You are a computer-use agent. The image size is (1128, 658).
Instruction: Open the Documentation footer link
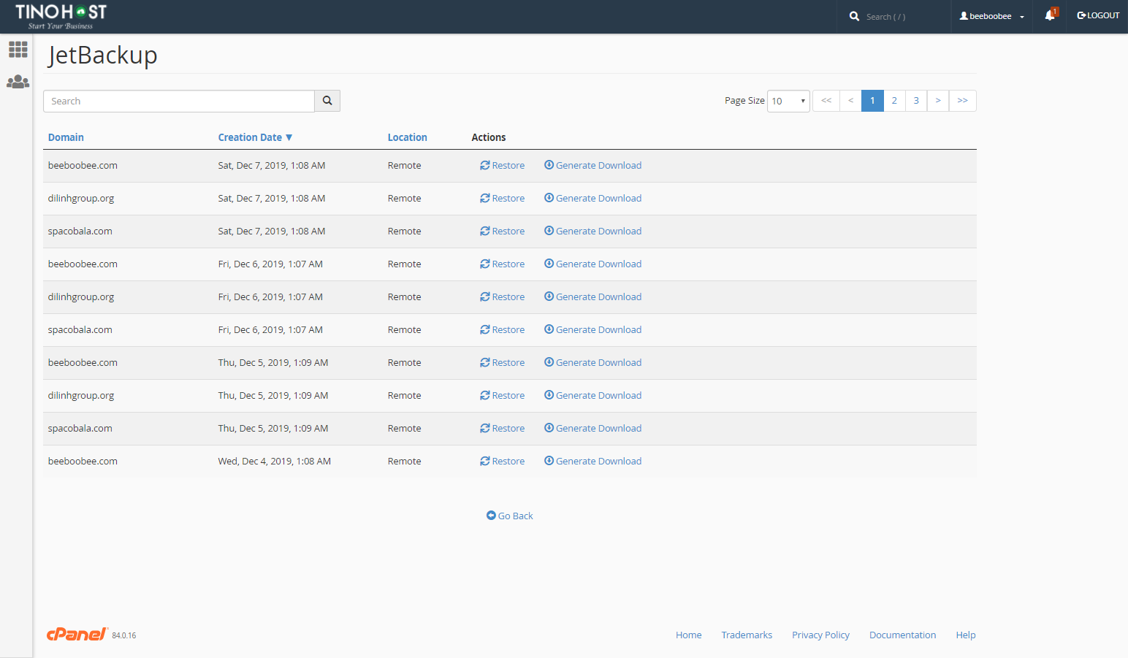click(902, 635)
